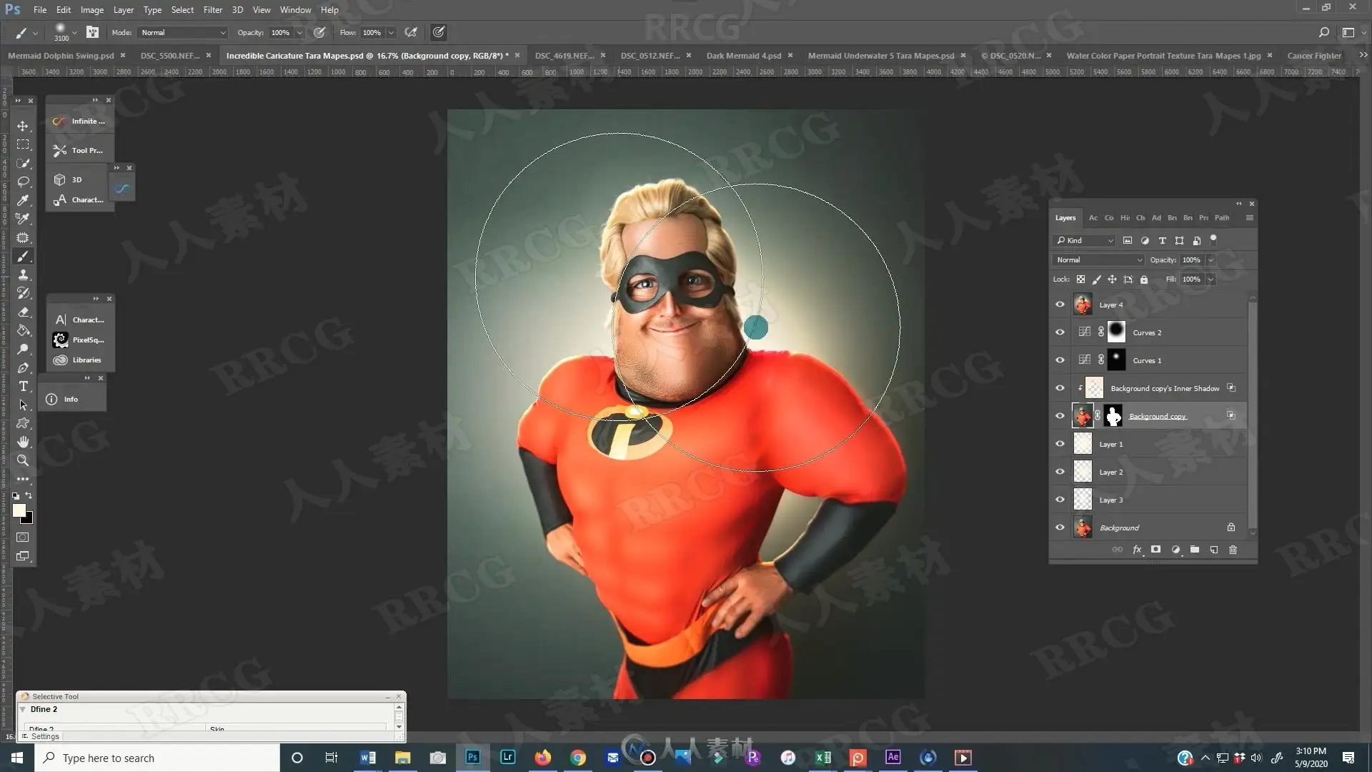Viewport: 1372px width, 772px height.
Task: Create a new layer
Action: pos(1214,550)
